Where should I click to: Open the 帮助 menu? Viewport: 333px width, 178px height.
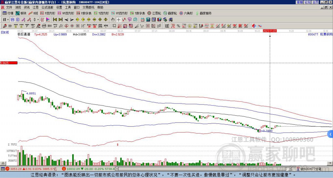click(100, 7)
